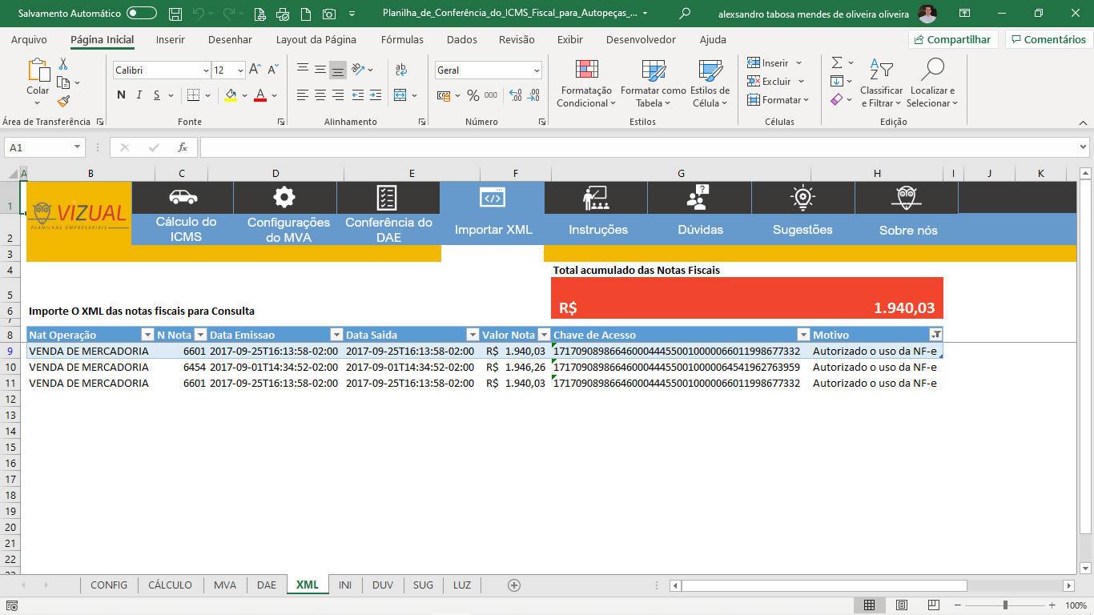1094x615 pixels.
Task: Open Estilos de Célula menu
Action: 710,83
